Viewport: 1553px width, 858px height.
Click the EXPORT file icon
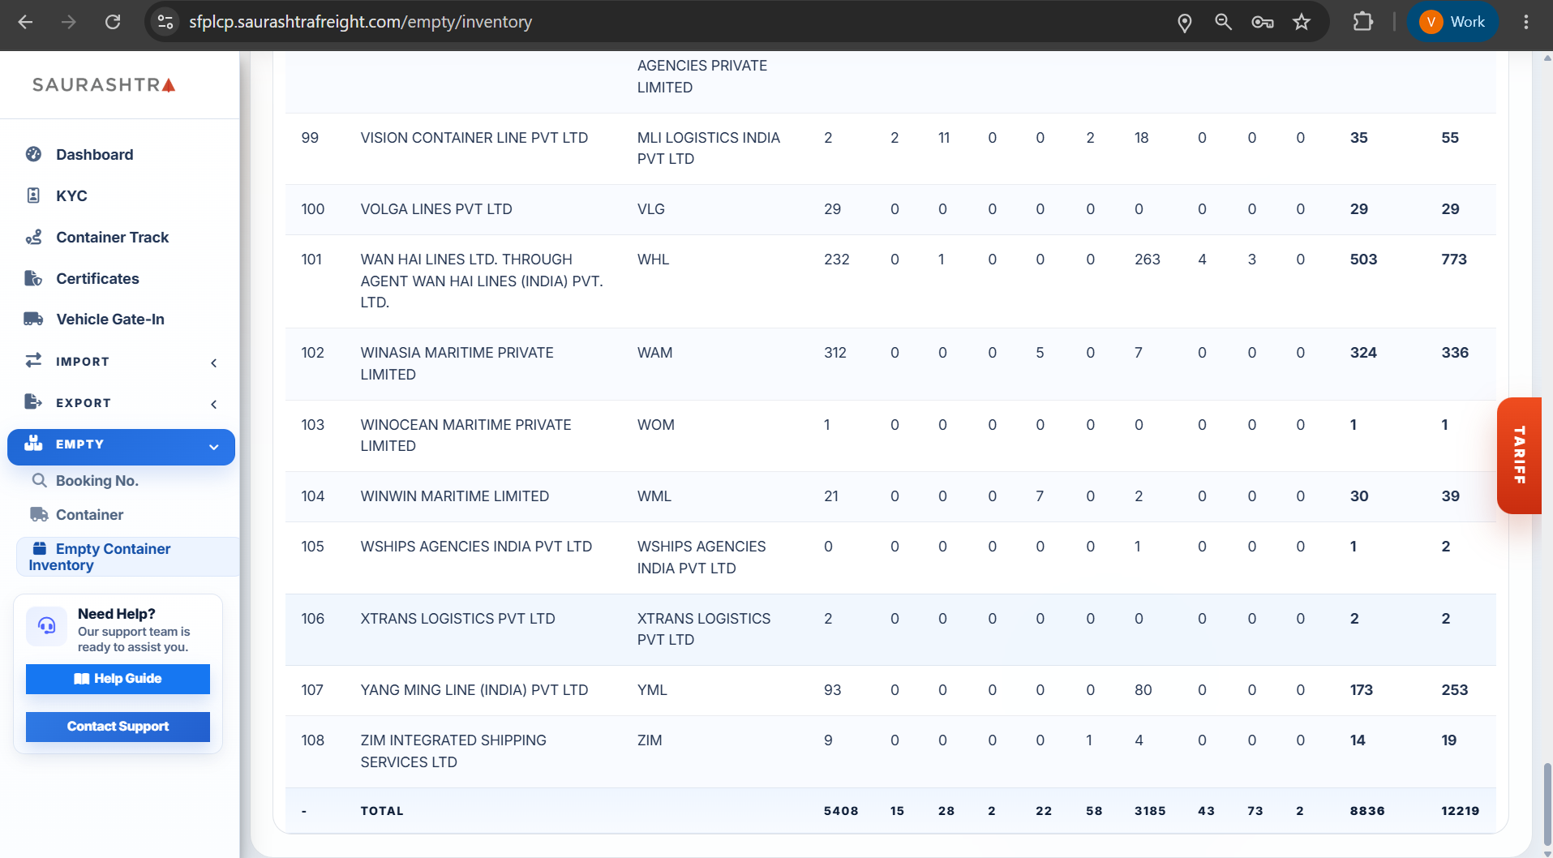[33, 401]
